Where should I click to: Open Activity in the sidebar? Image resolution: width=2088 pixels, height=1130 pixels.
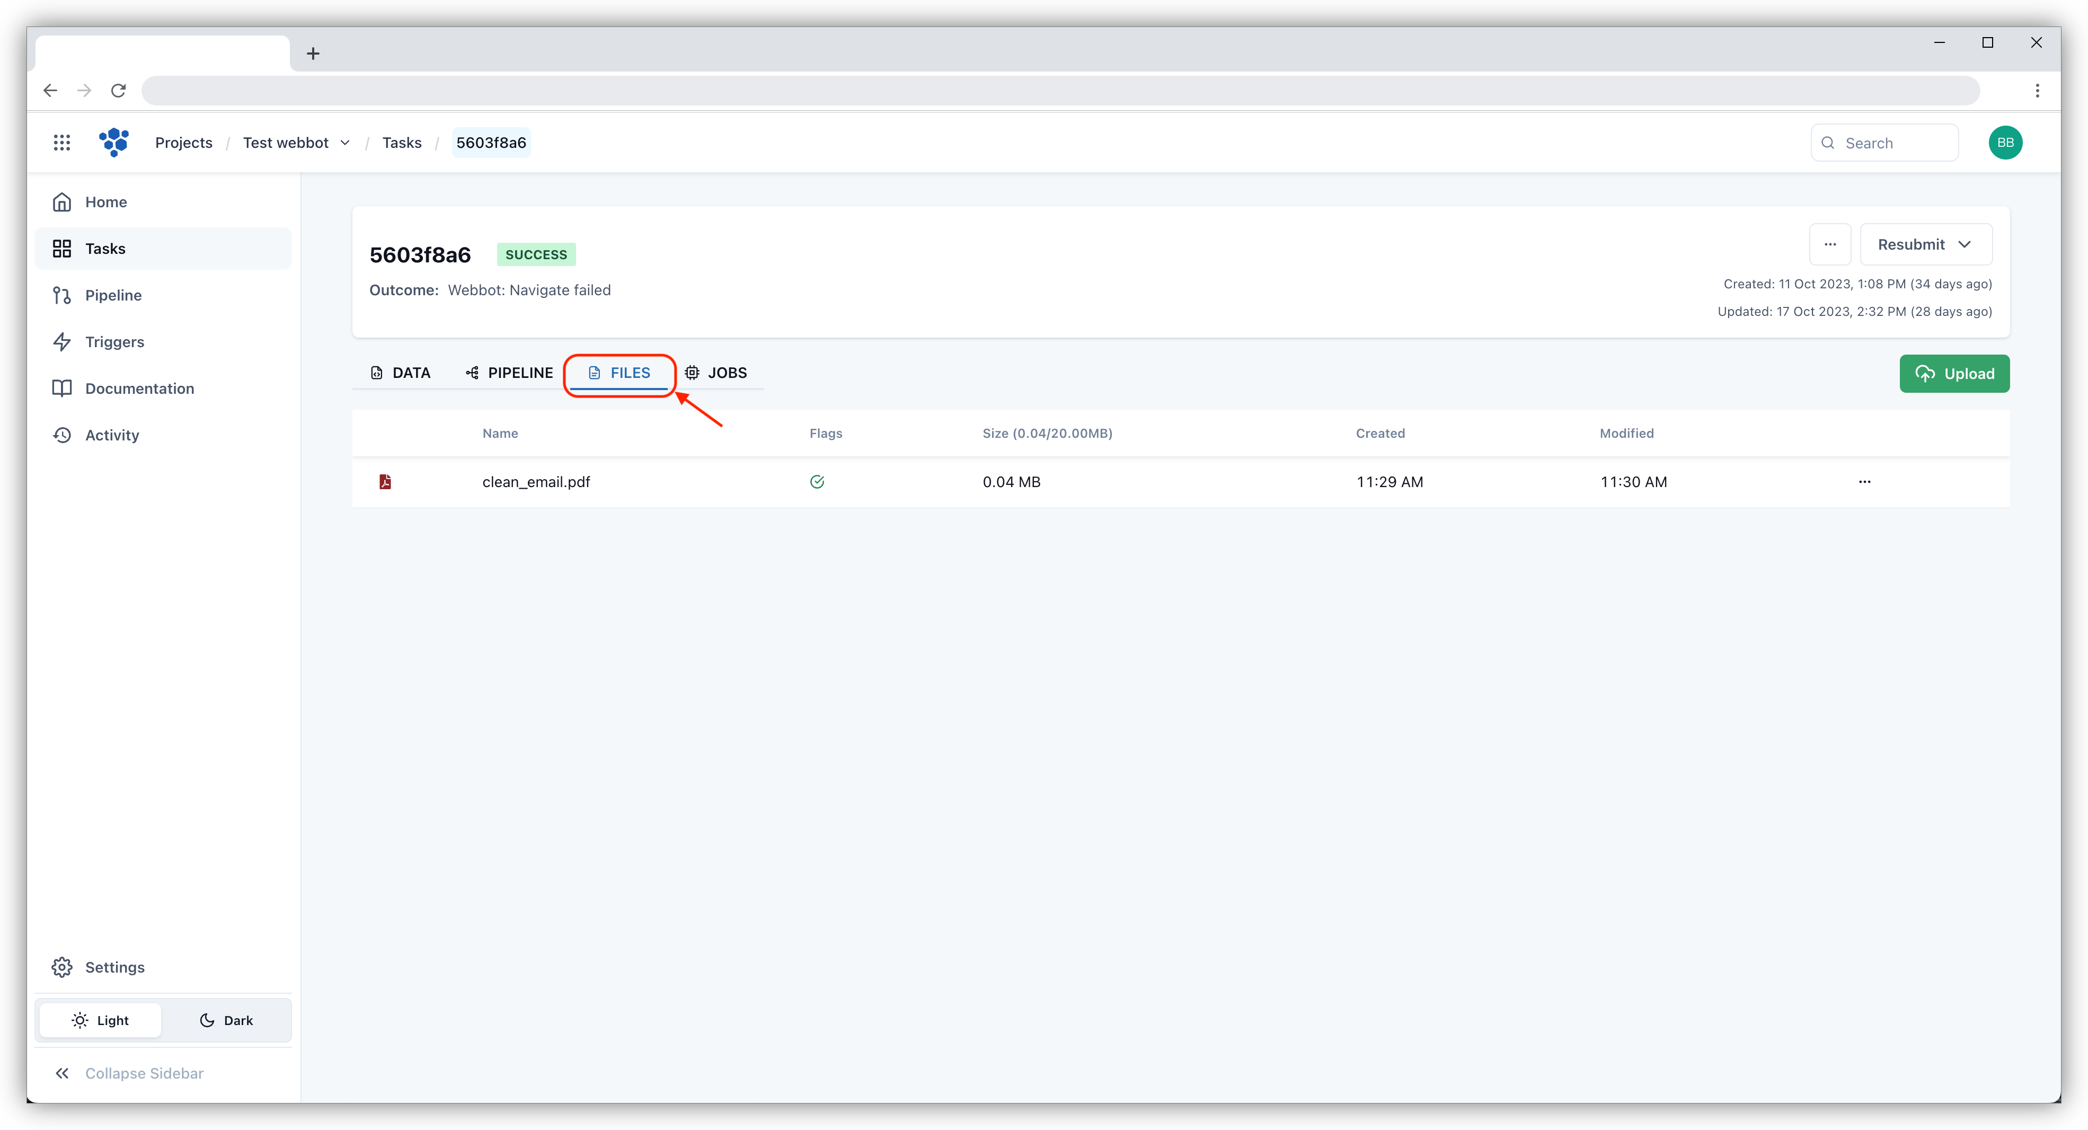(112, 435)
